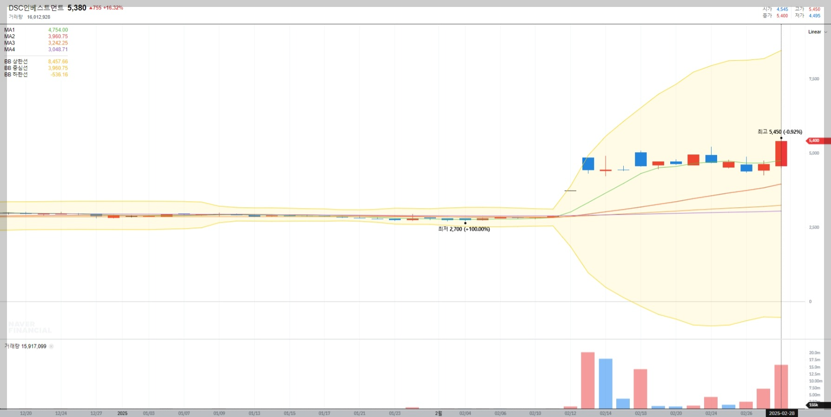
Task: Click the tallest red volume bar near 02/13
Action: pyautogui.click(x=588, y=380)
